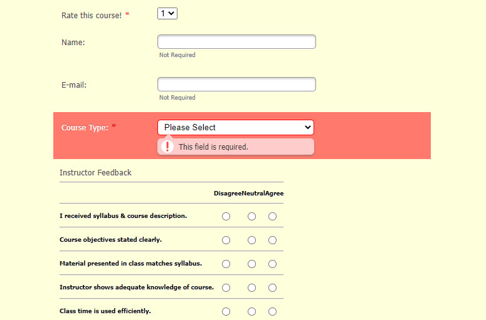
Task: Click into the Name text field
Action: point(236,42)
